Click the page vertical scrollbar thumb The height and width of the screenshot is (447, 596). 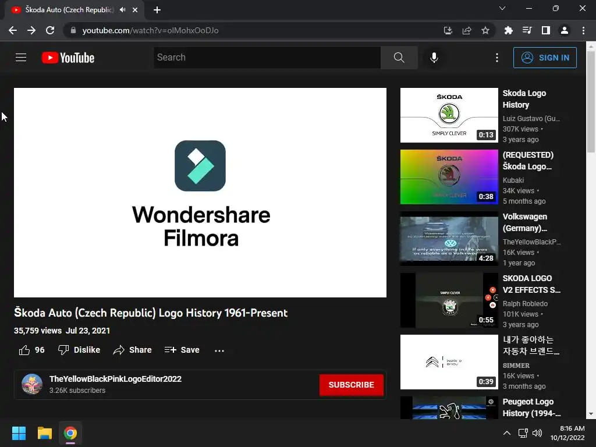pos(591,101)
